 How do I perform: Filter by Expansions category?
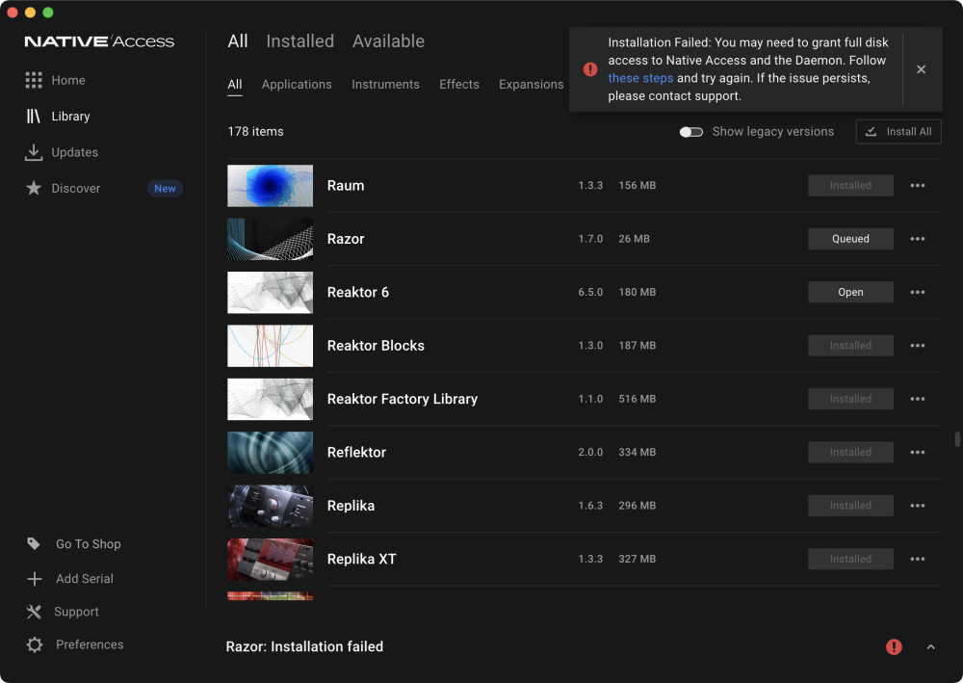532,84
